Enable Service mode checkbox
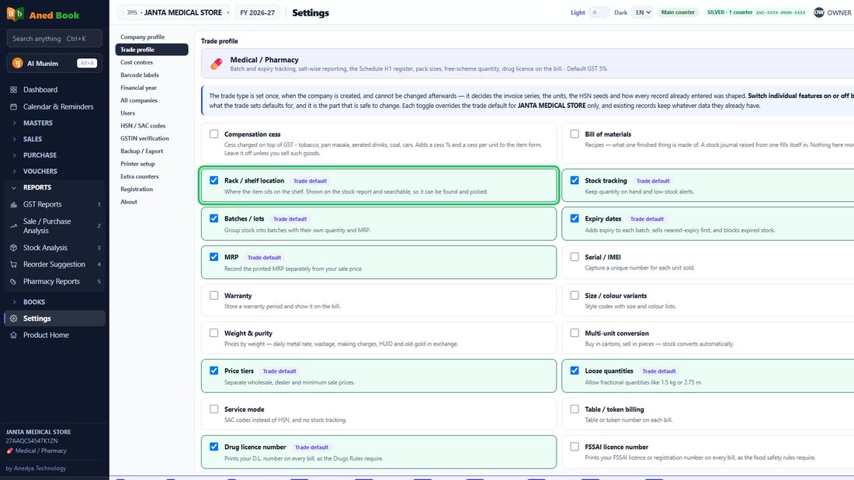854x480 pixels. (x=214, y=409)
